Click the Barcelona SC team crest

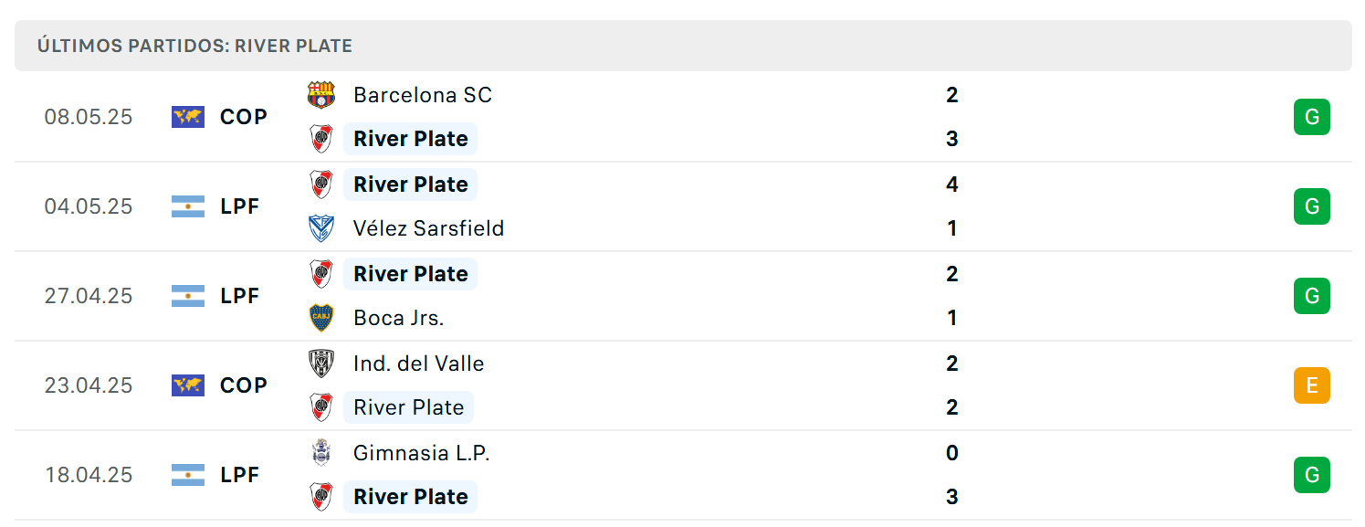(x=321, y=95)
